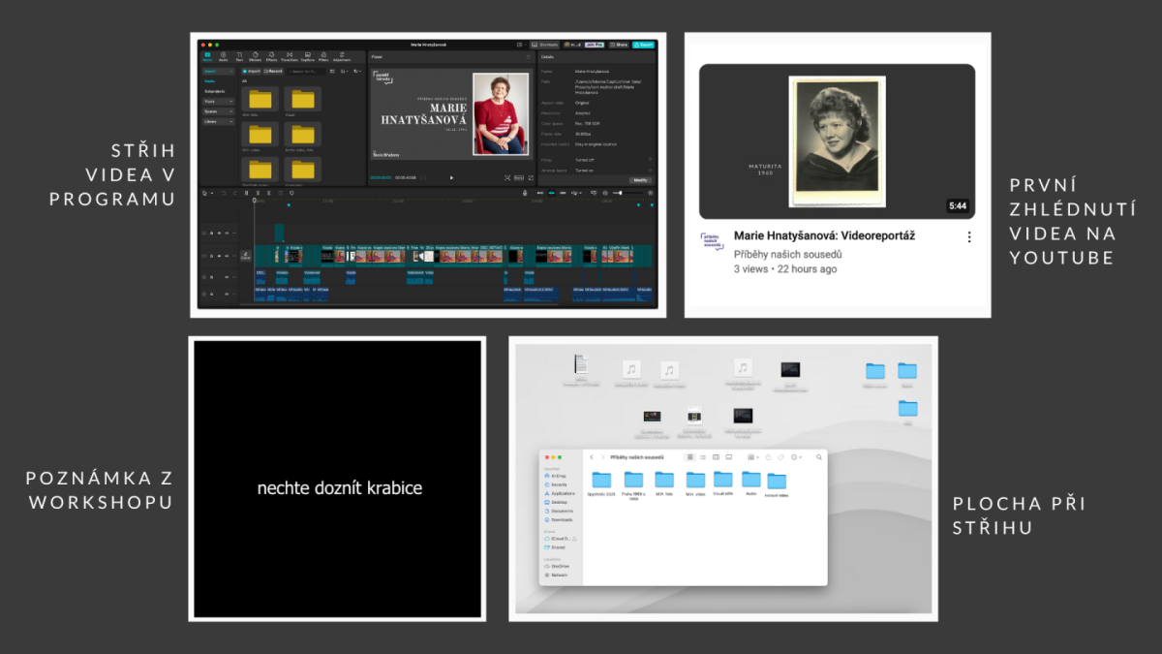Toggle visibility of the main video track

219,256
